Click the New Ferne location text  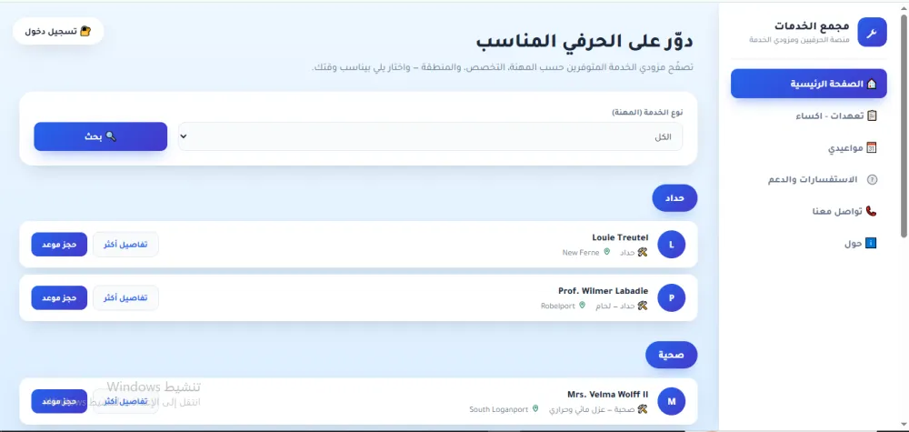point(581,253)
